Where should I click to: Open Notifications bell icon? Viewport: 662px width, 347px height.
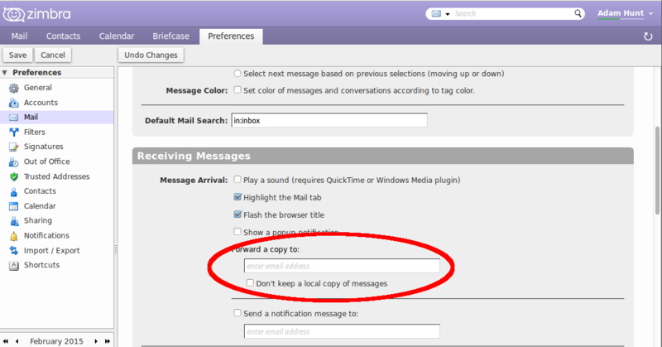click(14, 236)
